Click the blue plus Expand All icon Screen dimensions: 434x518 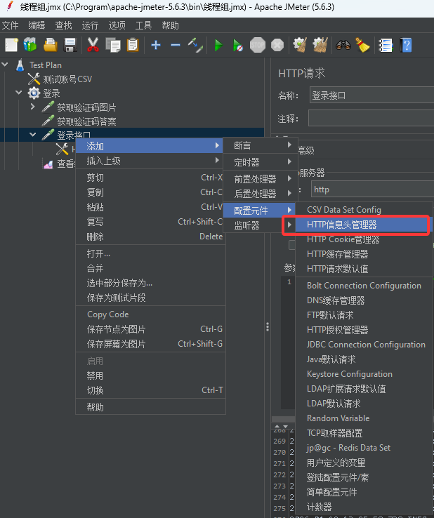pyautogui.click(x=156, y=45)
